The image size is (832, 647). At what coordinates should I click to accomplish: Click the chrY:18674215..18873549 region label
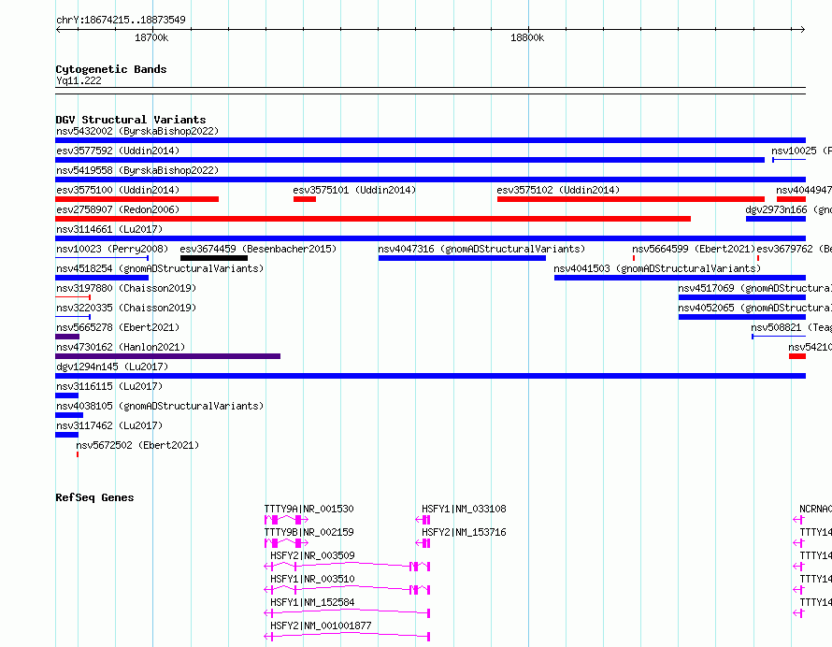(121, 20)
